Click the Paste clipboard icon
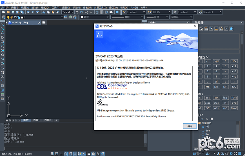This screenshot has width=245, height=156. pyautogui.click(x=53, y=12)
